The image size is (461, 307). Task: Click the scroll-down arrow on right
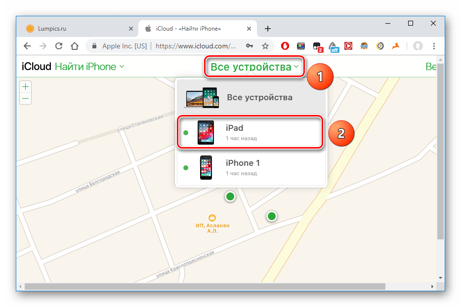440,277
